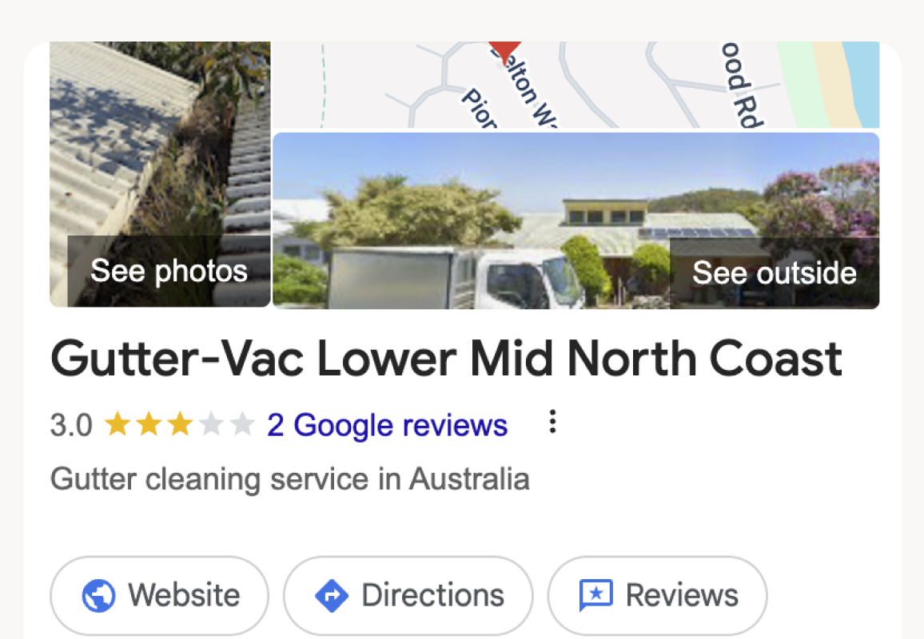Open the Reviews button
The height and width of the screenshot is (639, 924).
pos(658,595)
